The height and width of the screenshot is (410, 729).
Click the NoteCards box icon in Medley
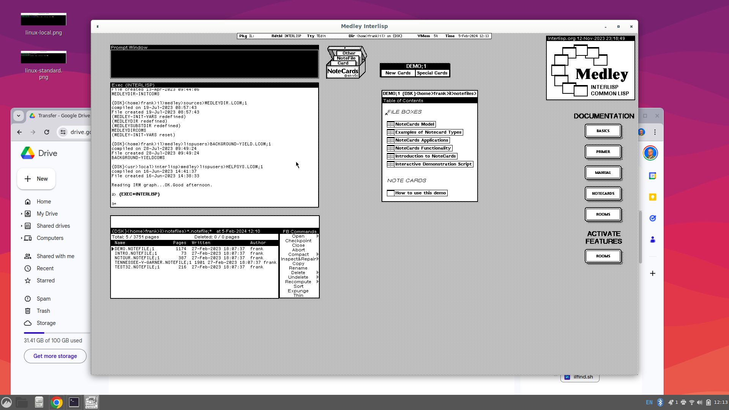pos(346,63)
